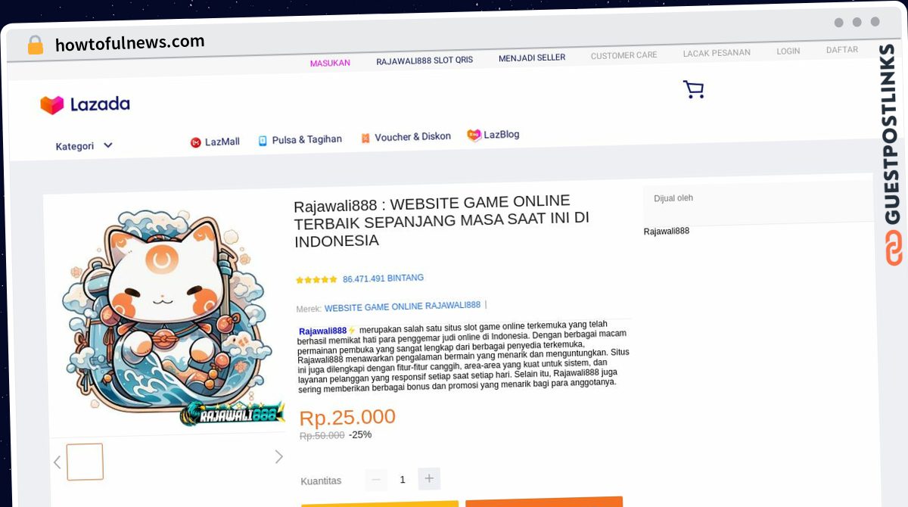Image resolution: width=908 pixels, height=507 pixels.
Task: Open the MASUKAN menu item
Action: (330, 63)
